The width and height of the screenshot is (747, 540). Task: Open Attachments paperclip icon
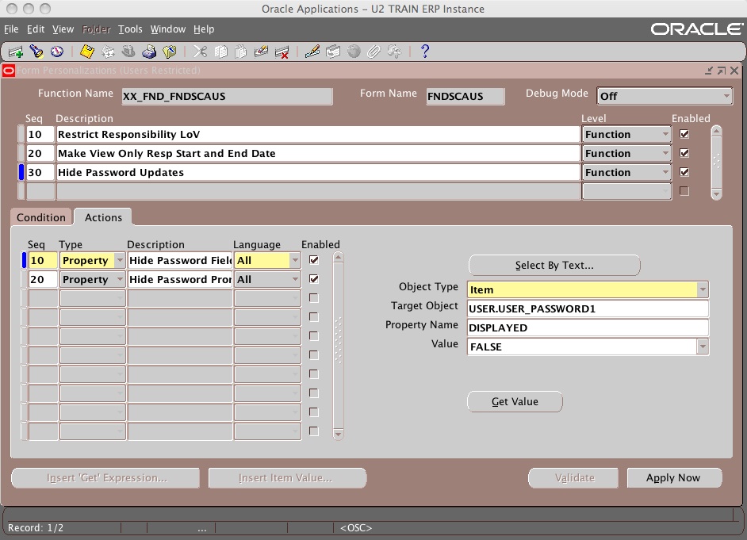point(374,52)
